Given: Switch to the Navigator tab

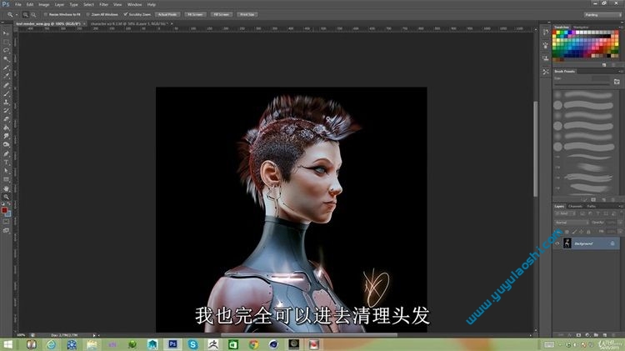Looking at the screenshot, I should (581, 28).
